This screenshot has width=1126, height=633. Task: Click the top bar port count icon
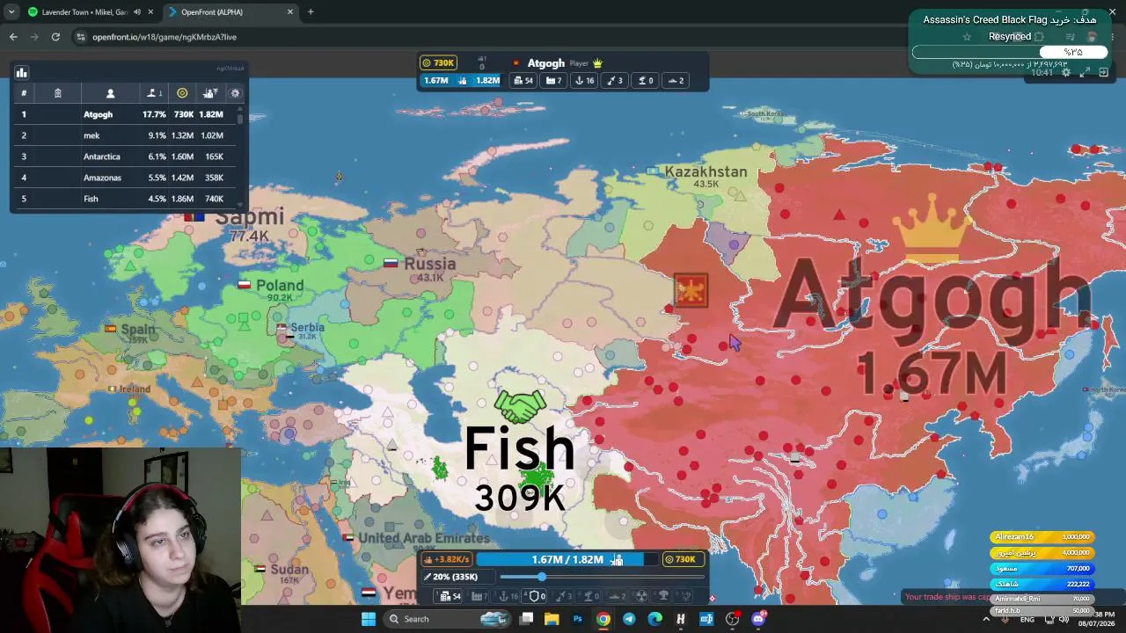point(584,81)
